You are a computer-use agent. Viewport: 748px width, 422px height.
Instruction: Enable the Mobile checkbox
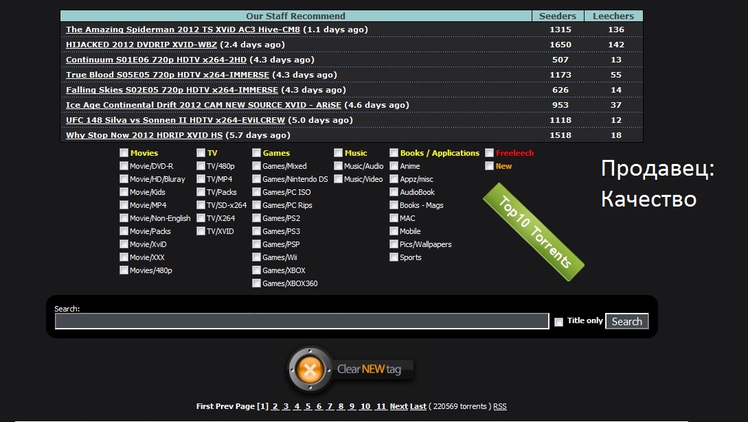point(394,231)
